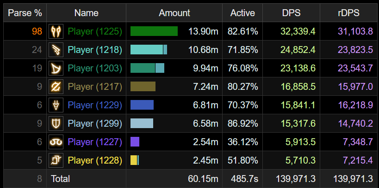Open Player (1227) name link
The width and height of the screenshot is (379, 188).
click(x=95, y=142)
